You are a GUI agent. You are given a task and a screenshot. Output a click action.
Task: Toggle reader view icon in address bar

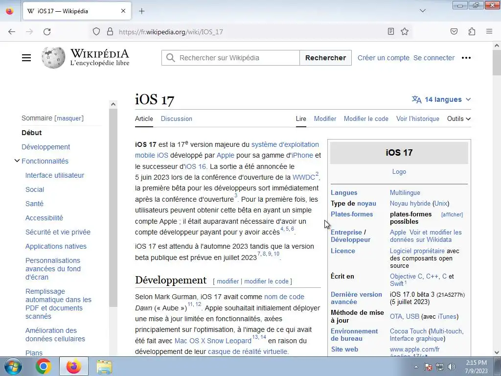click(391, 31)
